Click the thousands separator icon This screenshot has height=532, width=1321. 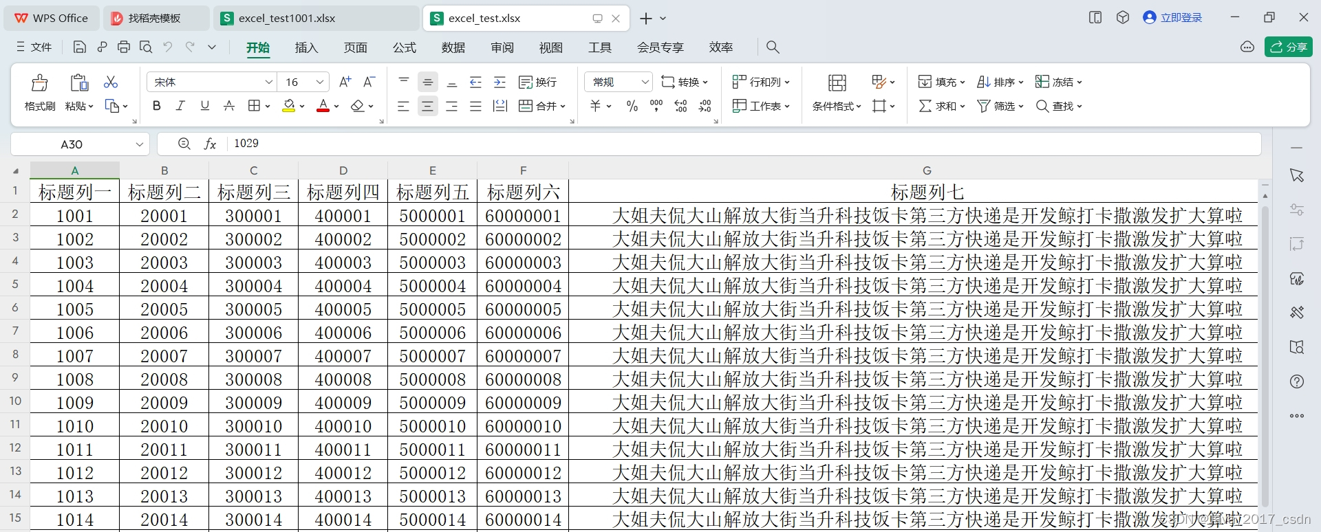click(656, 106)
